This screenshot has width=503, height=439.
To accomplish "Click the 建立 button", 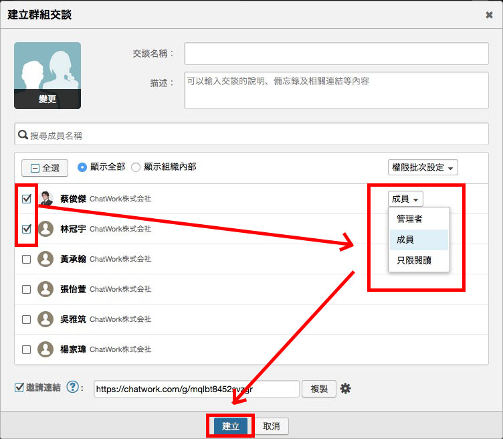I will pyautogui.click(x=231, y=426).
